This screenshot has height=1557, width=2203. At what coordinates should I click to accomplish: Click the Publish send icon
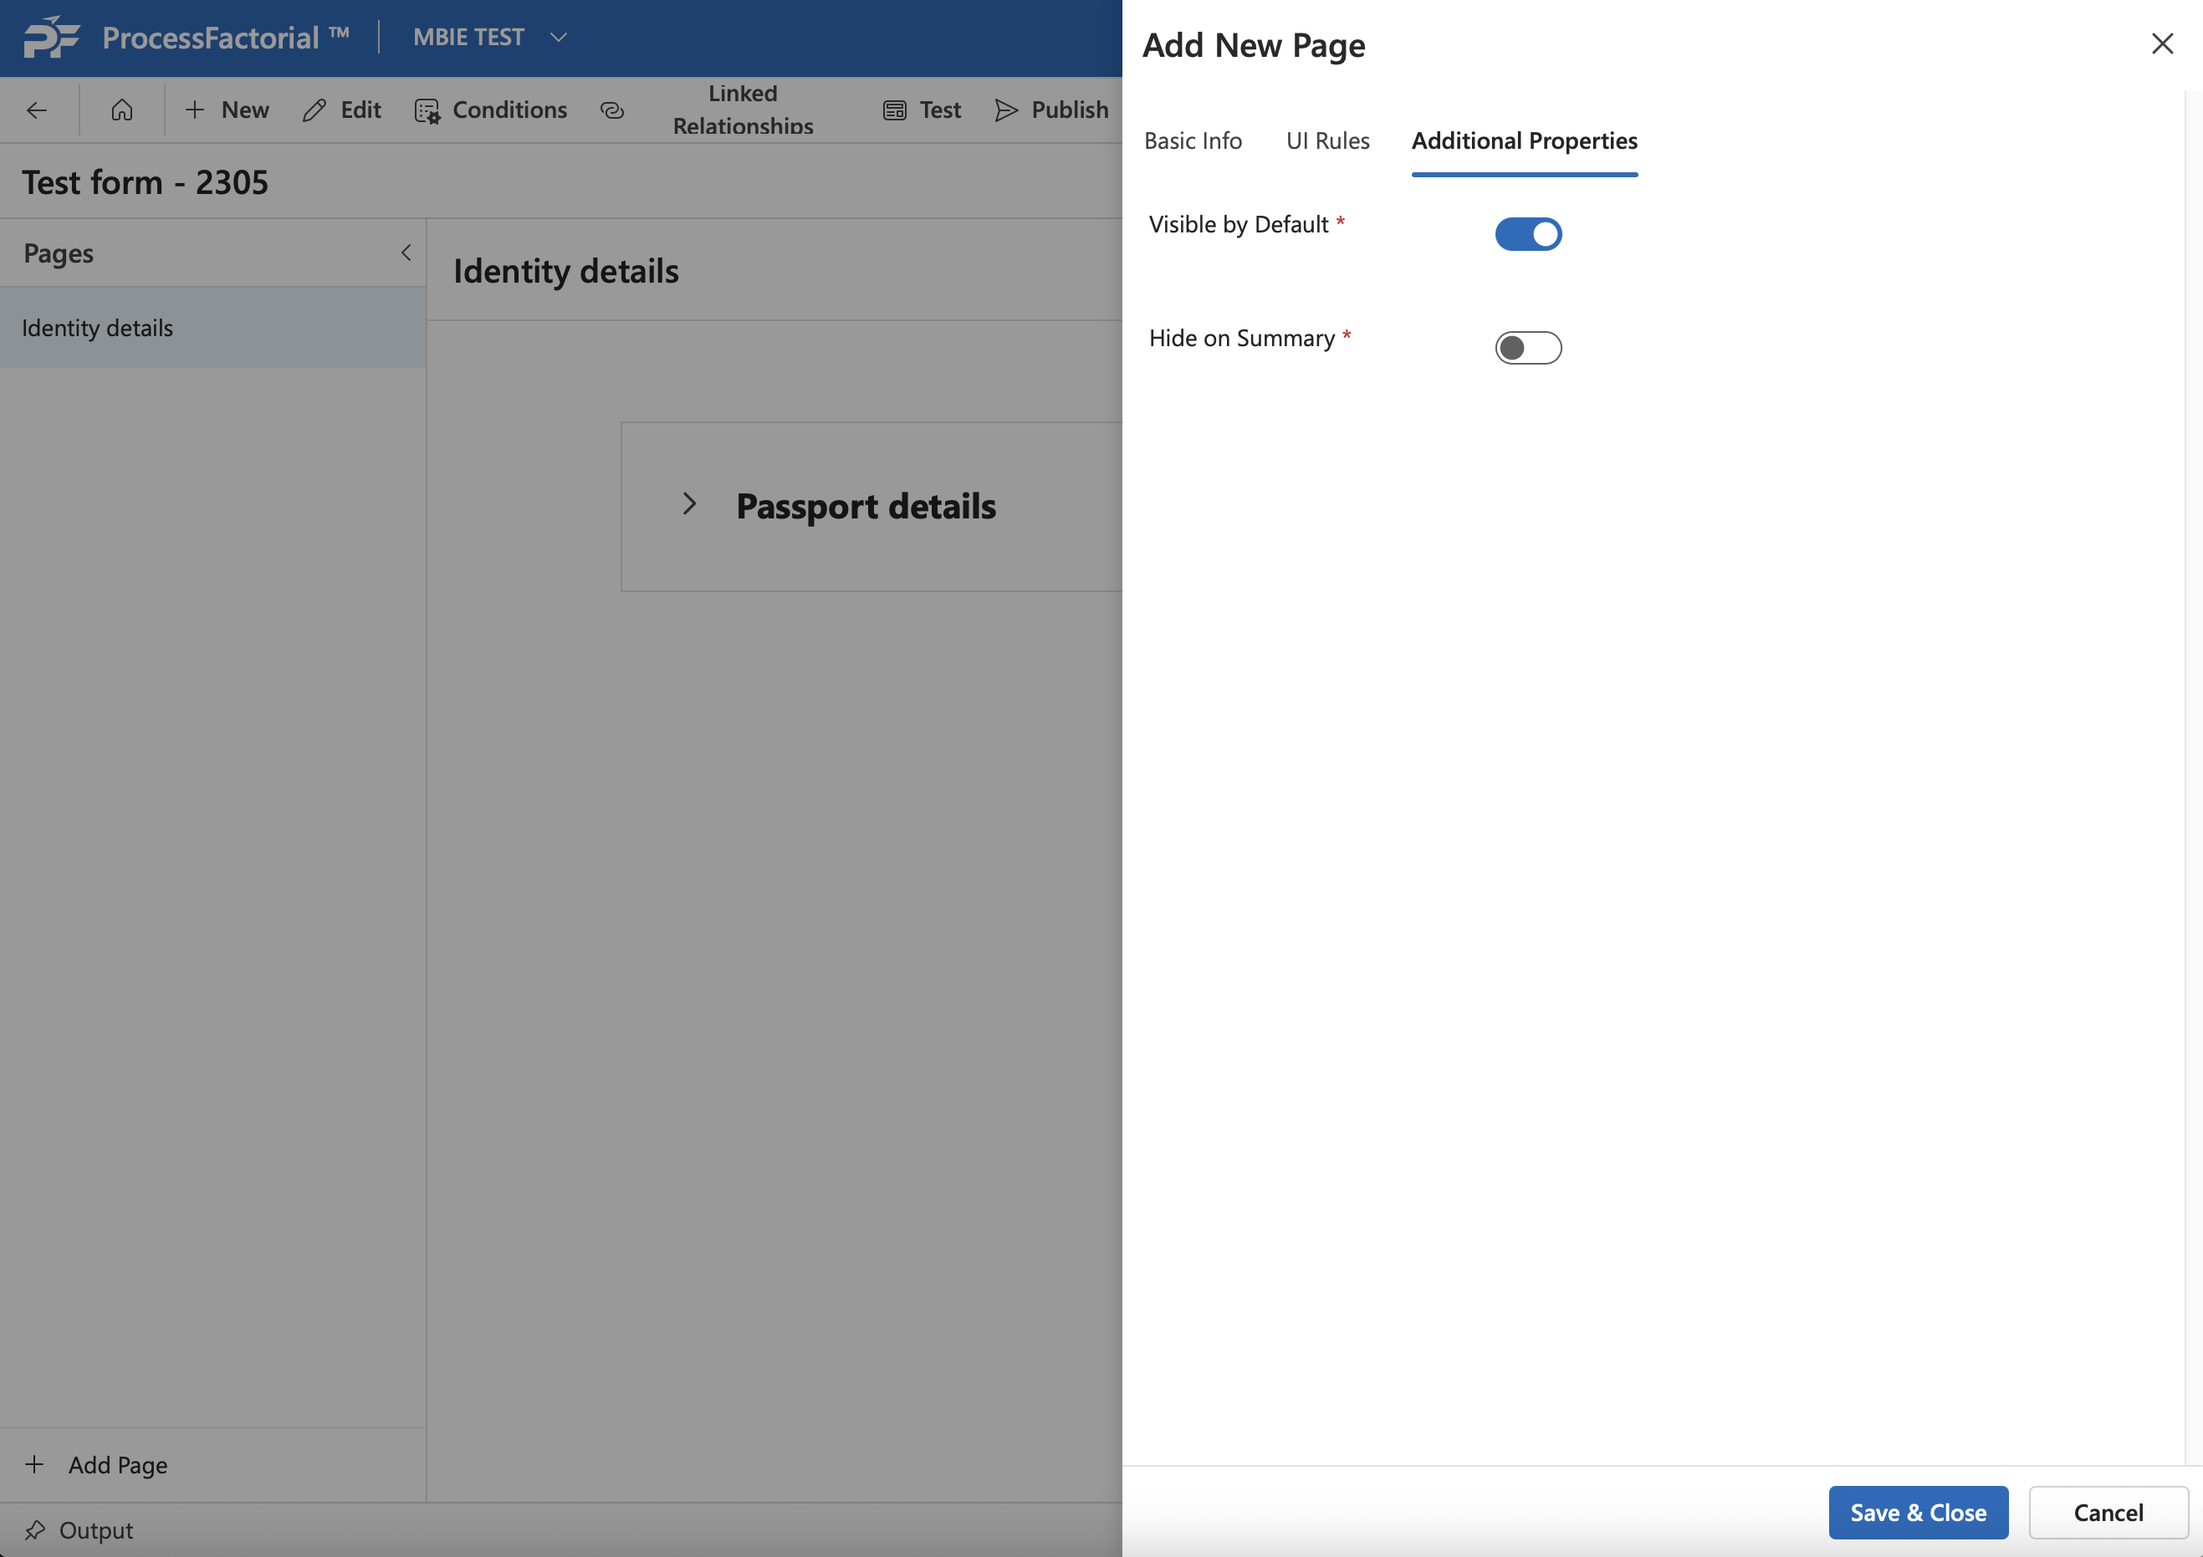click(x=1005, y=110)
